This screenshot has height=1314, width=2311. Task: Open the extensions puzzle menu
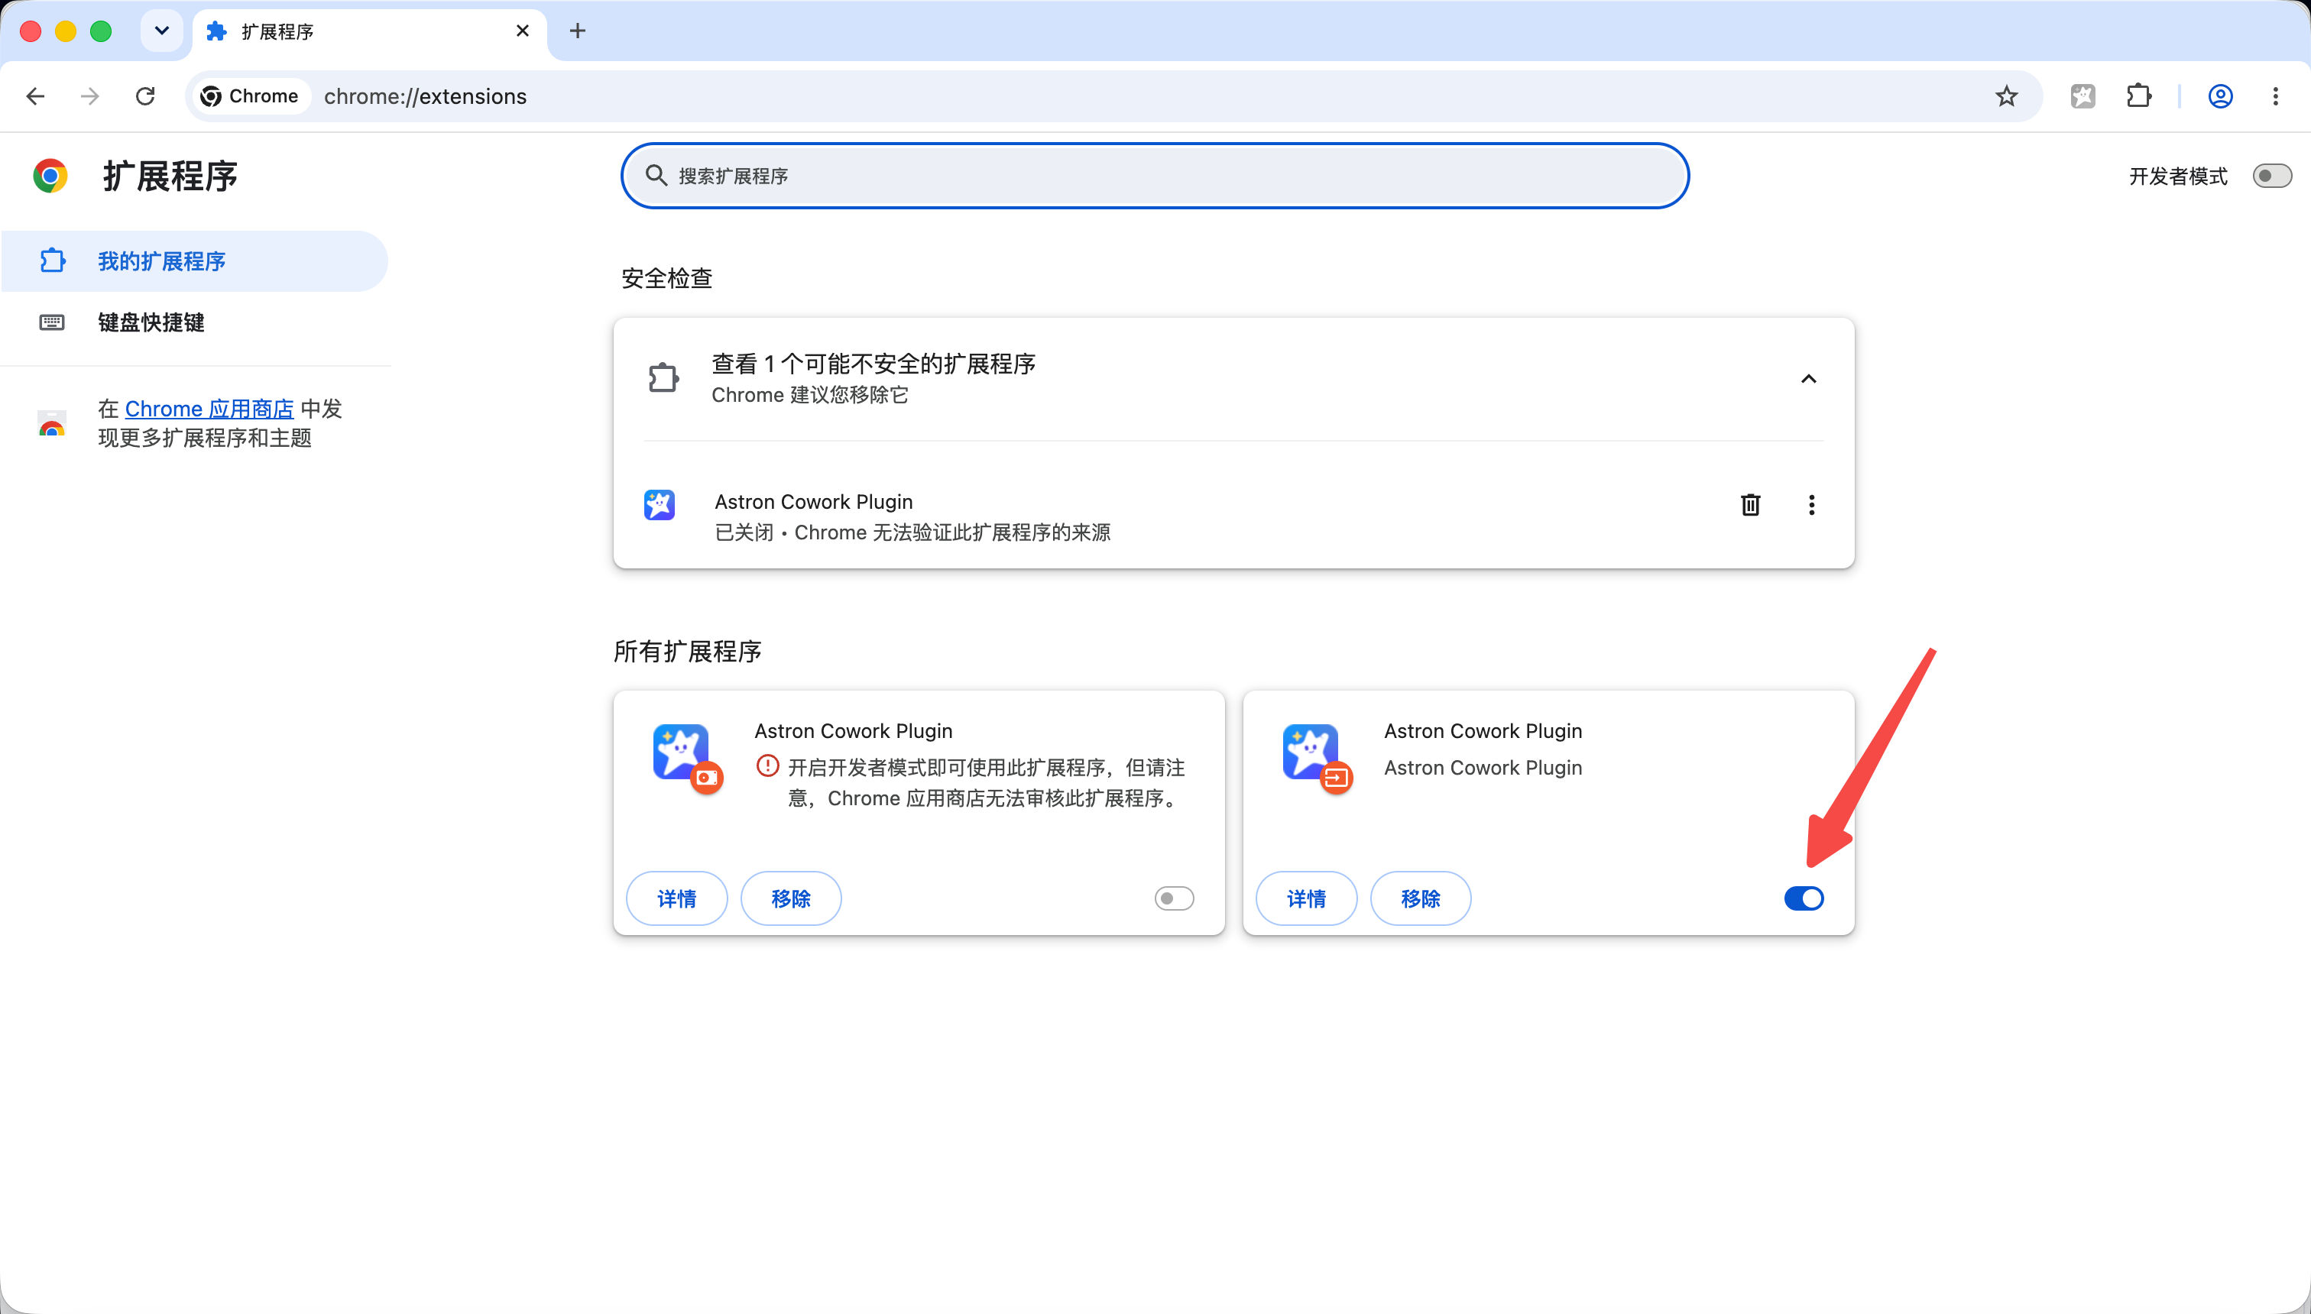coord(2138,95)
